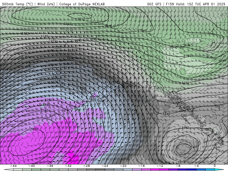Click the 5460 contour label

pos(64,67)
